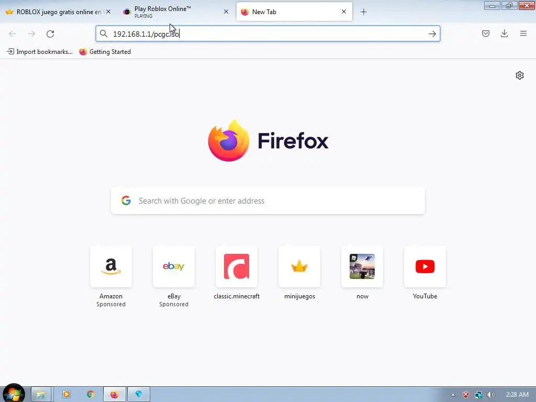The height and width of the screenshot is (402, 536).
Task: Open the Firefox hamburger menu
Action: point(523,33)
